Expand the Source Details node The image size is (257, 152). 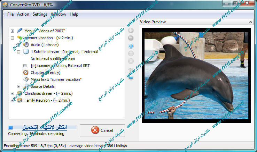coord(19,86)
